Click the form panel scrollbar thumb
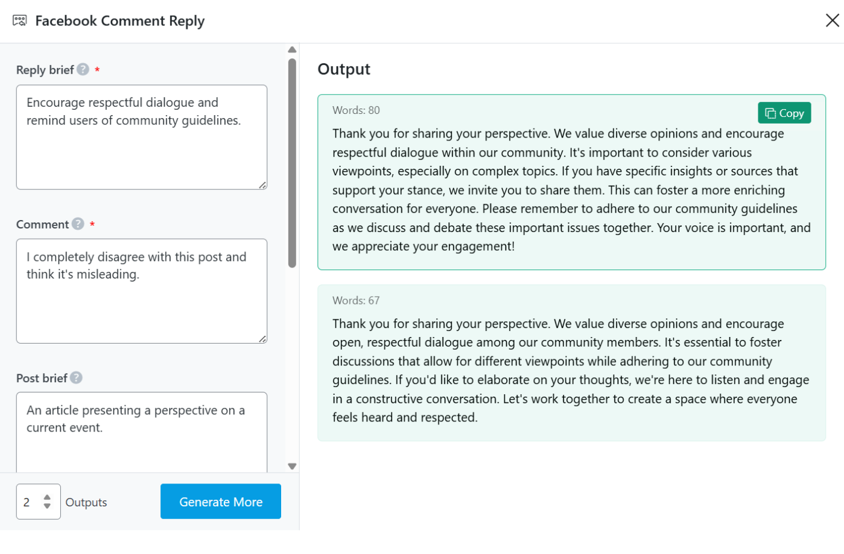844x554 pixels. pos(292,163)
